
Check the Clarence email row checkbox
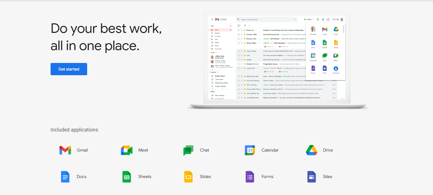click(x=239, y=34)
